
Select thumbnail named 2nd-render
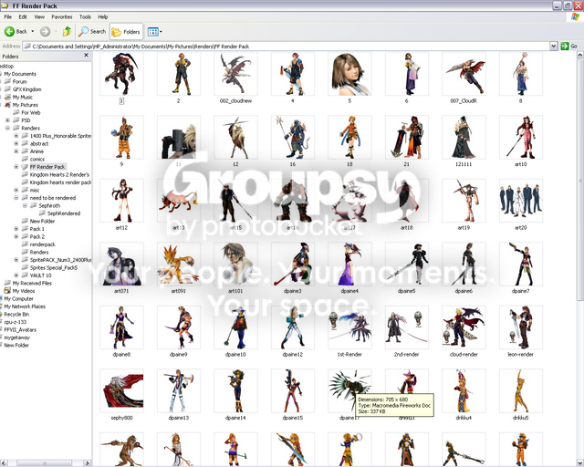tap(407, 327)
